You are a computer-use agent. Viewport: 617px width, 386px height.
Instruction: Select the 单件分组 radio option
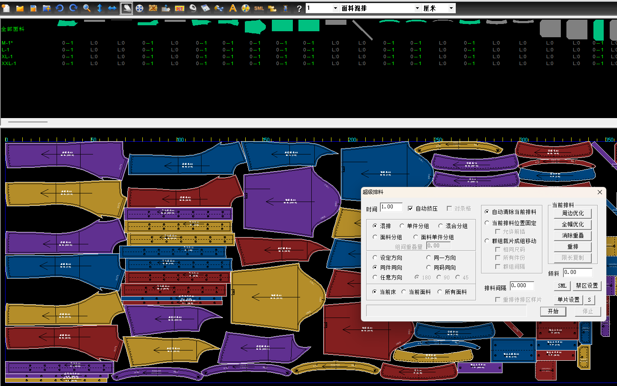pos(402,226)
